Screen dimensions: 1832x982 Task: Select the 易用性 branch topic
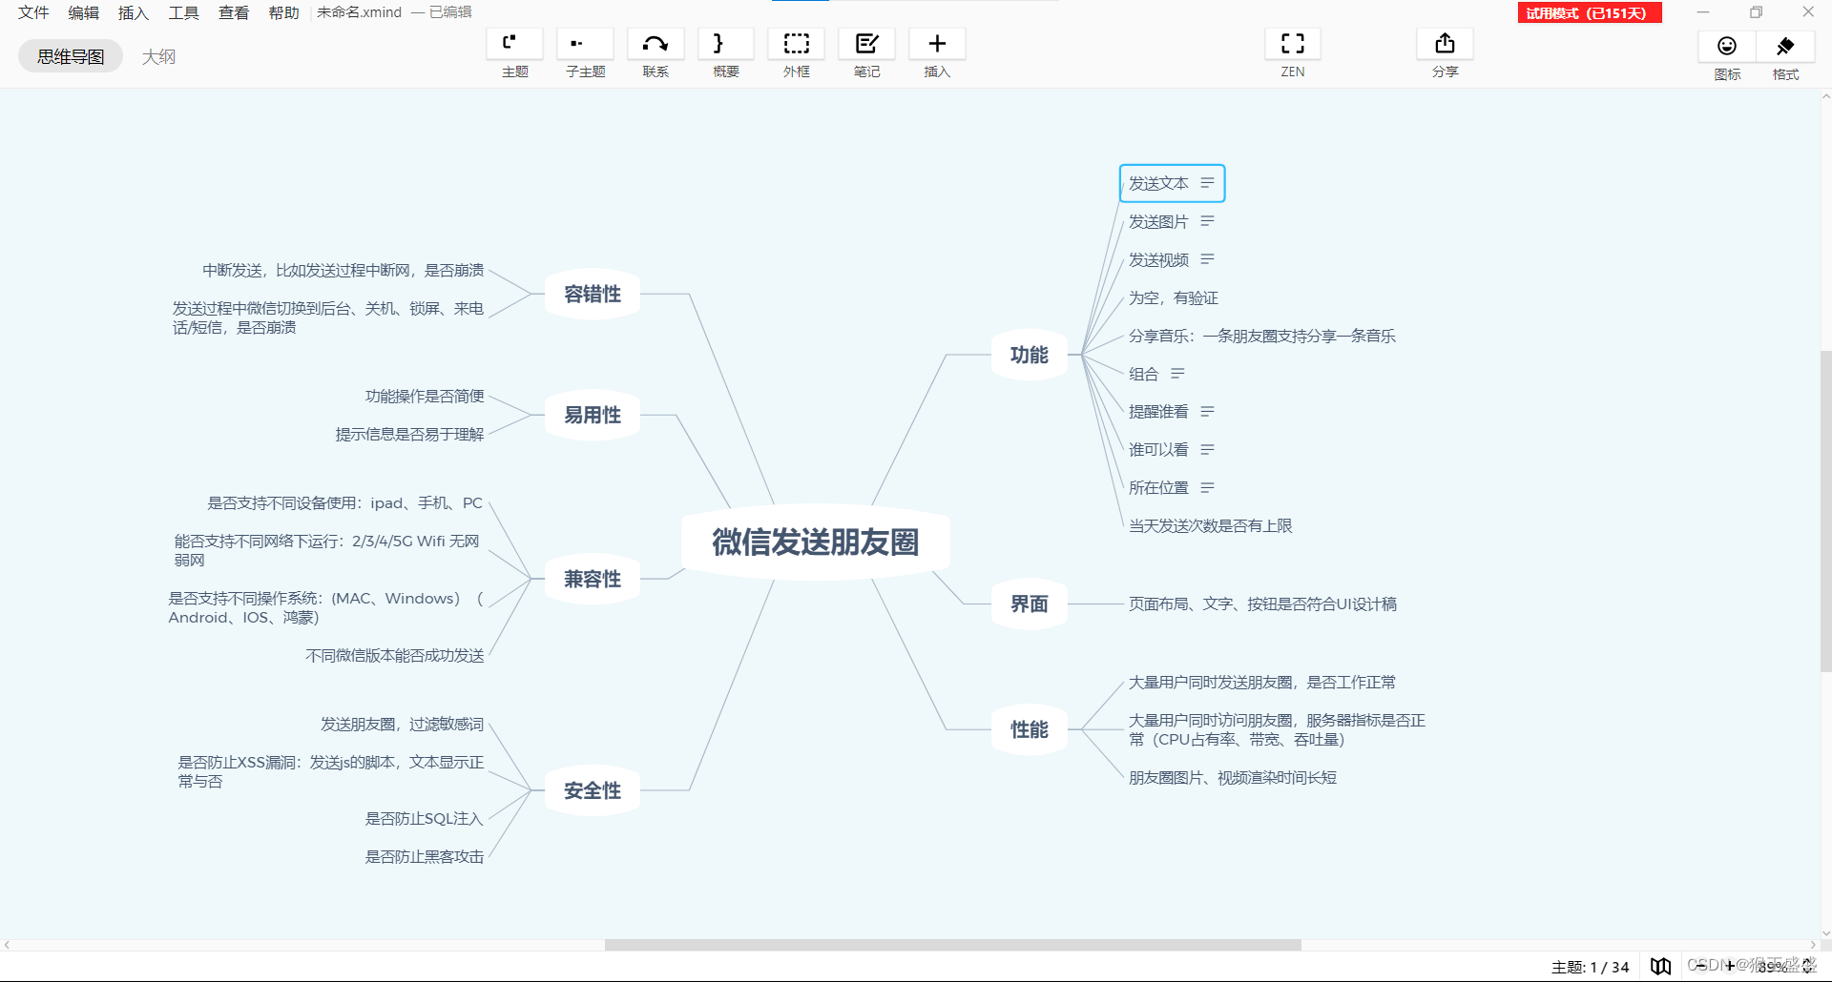tap(593, 415)
